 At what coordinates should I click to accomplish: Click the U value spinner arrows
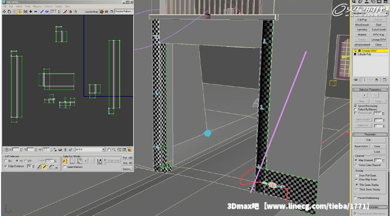coord(21,149)
